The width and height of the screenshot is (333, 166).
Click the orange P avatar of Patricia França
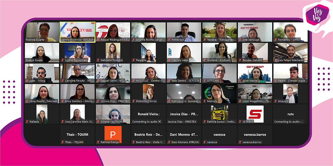[113, 134]
